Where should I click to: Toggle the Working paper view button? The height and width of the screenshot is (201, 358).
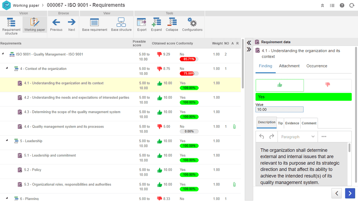coord(34,25)
